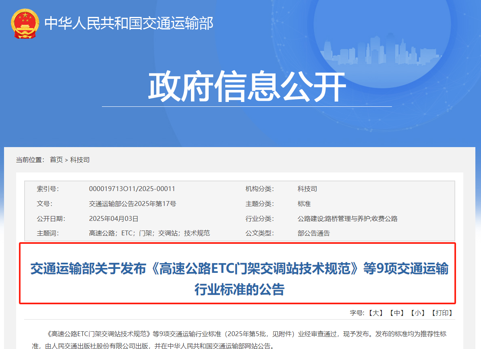Open the 中华人民共和国交通运输部 site title

tap(129, 23)
